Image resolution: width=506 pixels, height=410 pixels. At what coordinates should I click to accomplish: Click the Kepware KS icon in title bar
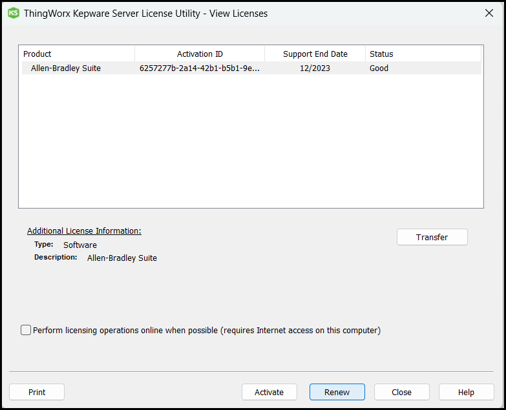tap(13, 13)
